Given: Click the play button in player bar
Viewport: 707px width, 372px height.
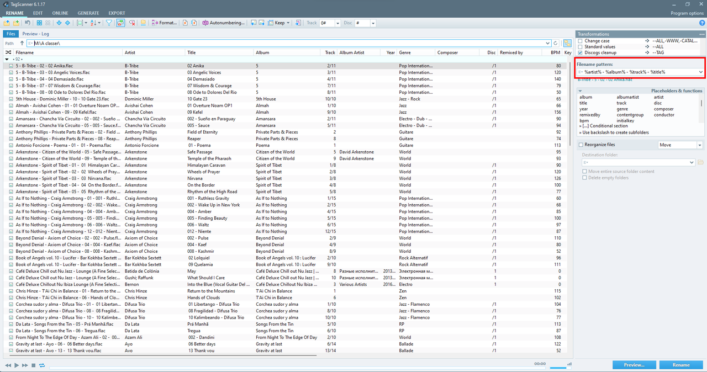Looking at the screenshot, I should pos(17,365).
